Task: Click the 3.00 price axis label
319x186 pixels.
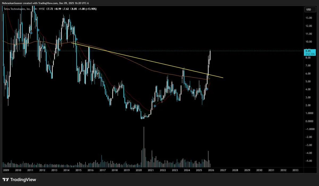Action: 308,98
